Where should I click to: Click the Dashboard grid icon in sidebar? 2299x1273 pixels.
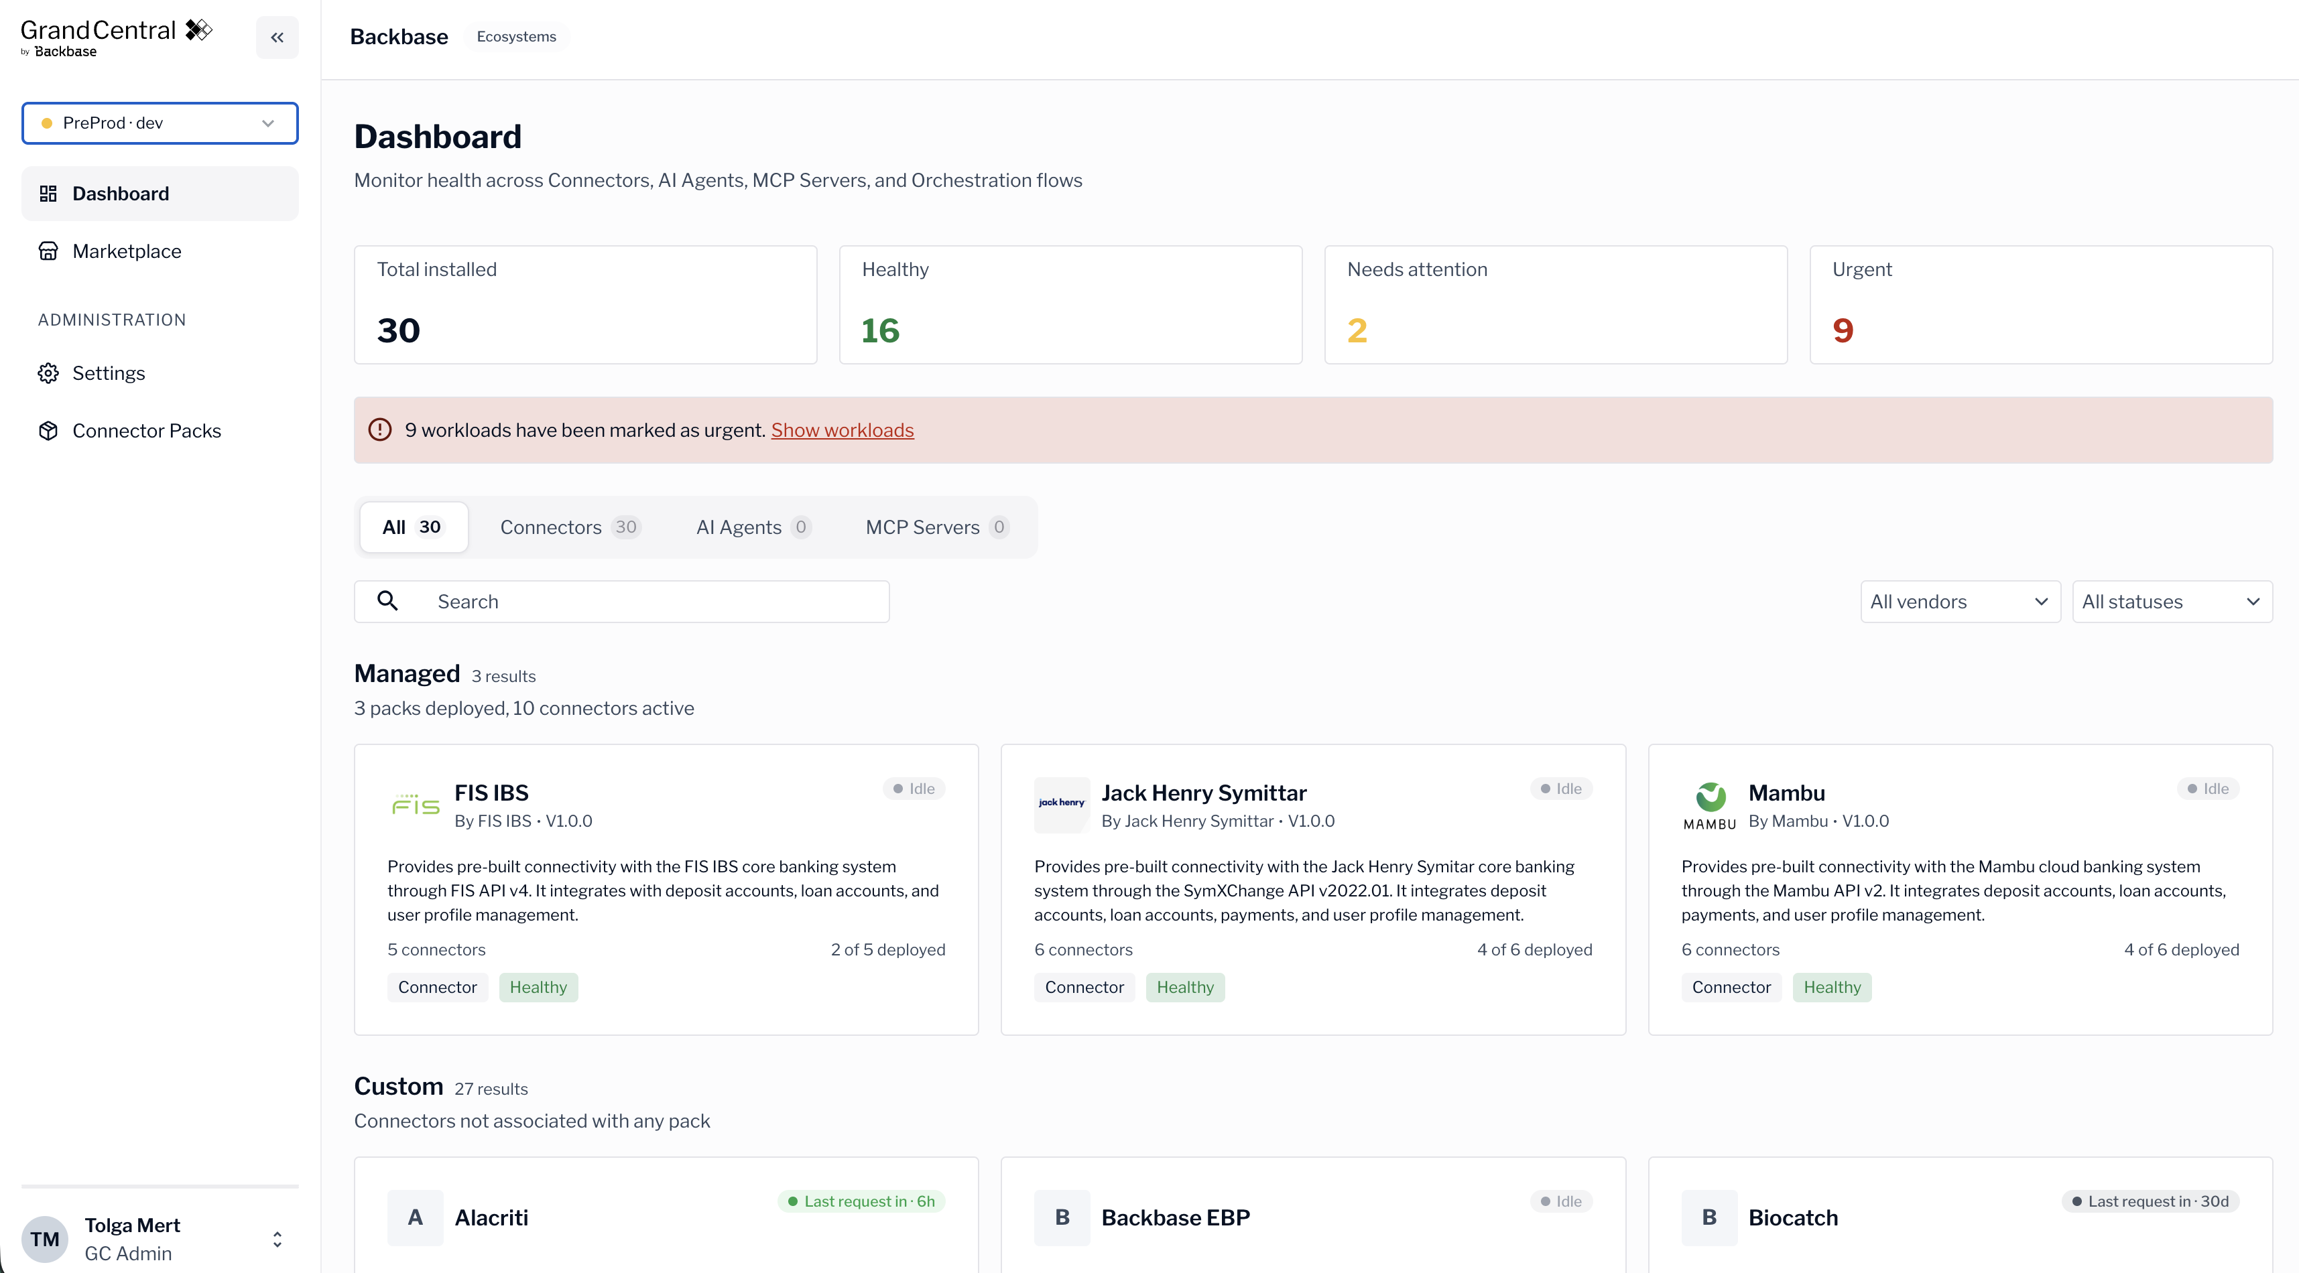(48, 194)
